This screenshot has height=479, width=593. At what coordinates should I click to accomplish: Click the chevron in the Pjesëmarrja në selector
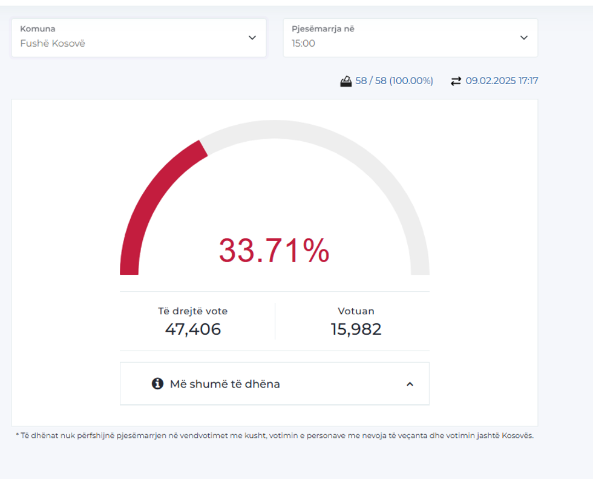[x=524, y=38]
